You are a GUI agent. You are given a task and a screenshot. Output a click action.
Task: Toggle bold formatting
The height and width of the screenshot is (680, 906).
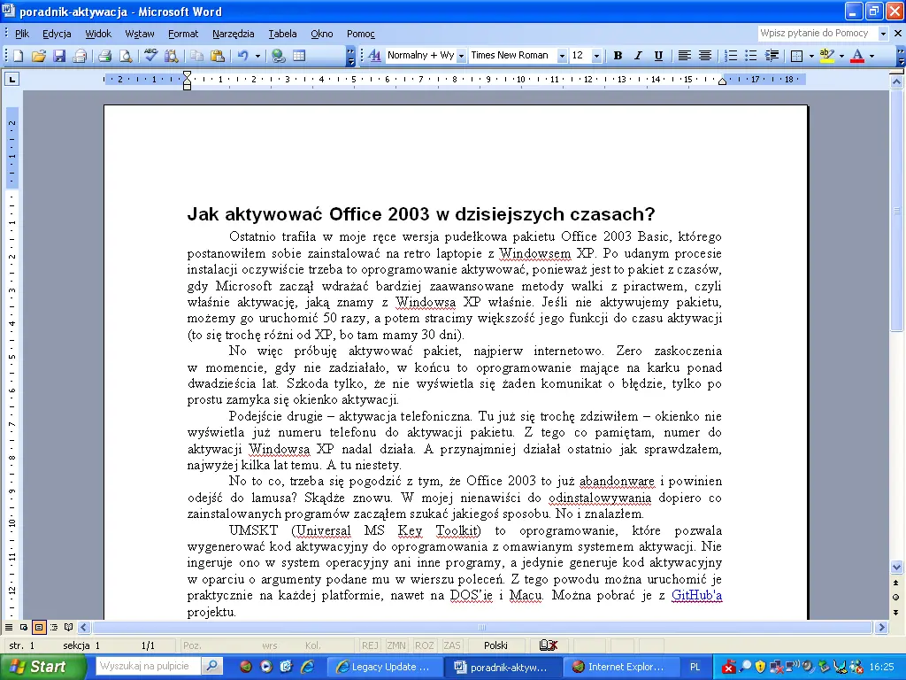(x=618, y=55)
